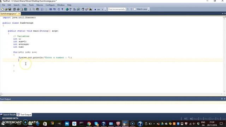This screenshot has width=226, height=127.
Task: Start recording a macro with the dot icon
Action: [x=95, y=10]
